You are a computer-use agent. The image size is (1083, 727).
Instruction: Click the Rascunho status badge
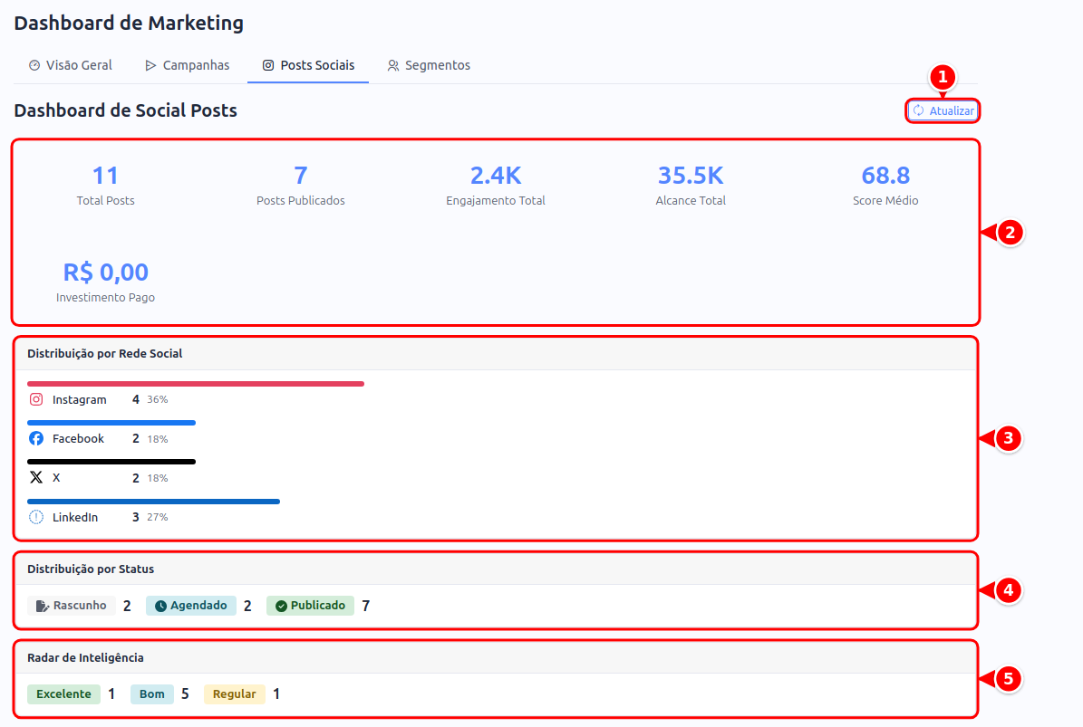click(72, 606)
